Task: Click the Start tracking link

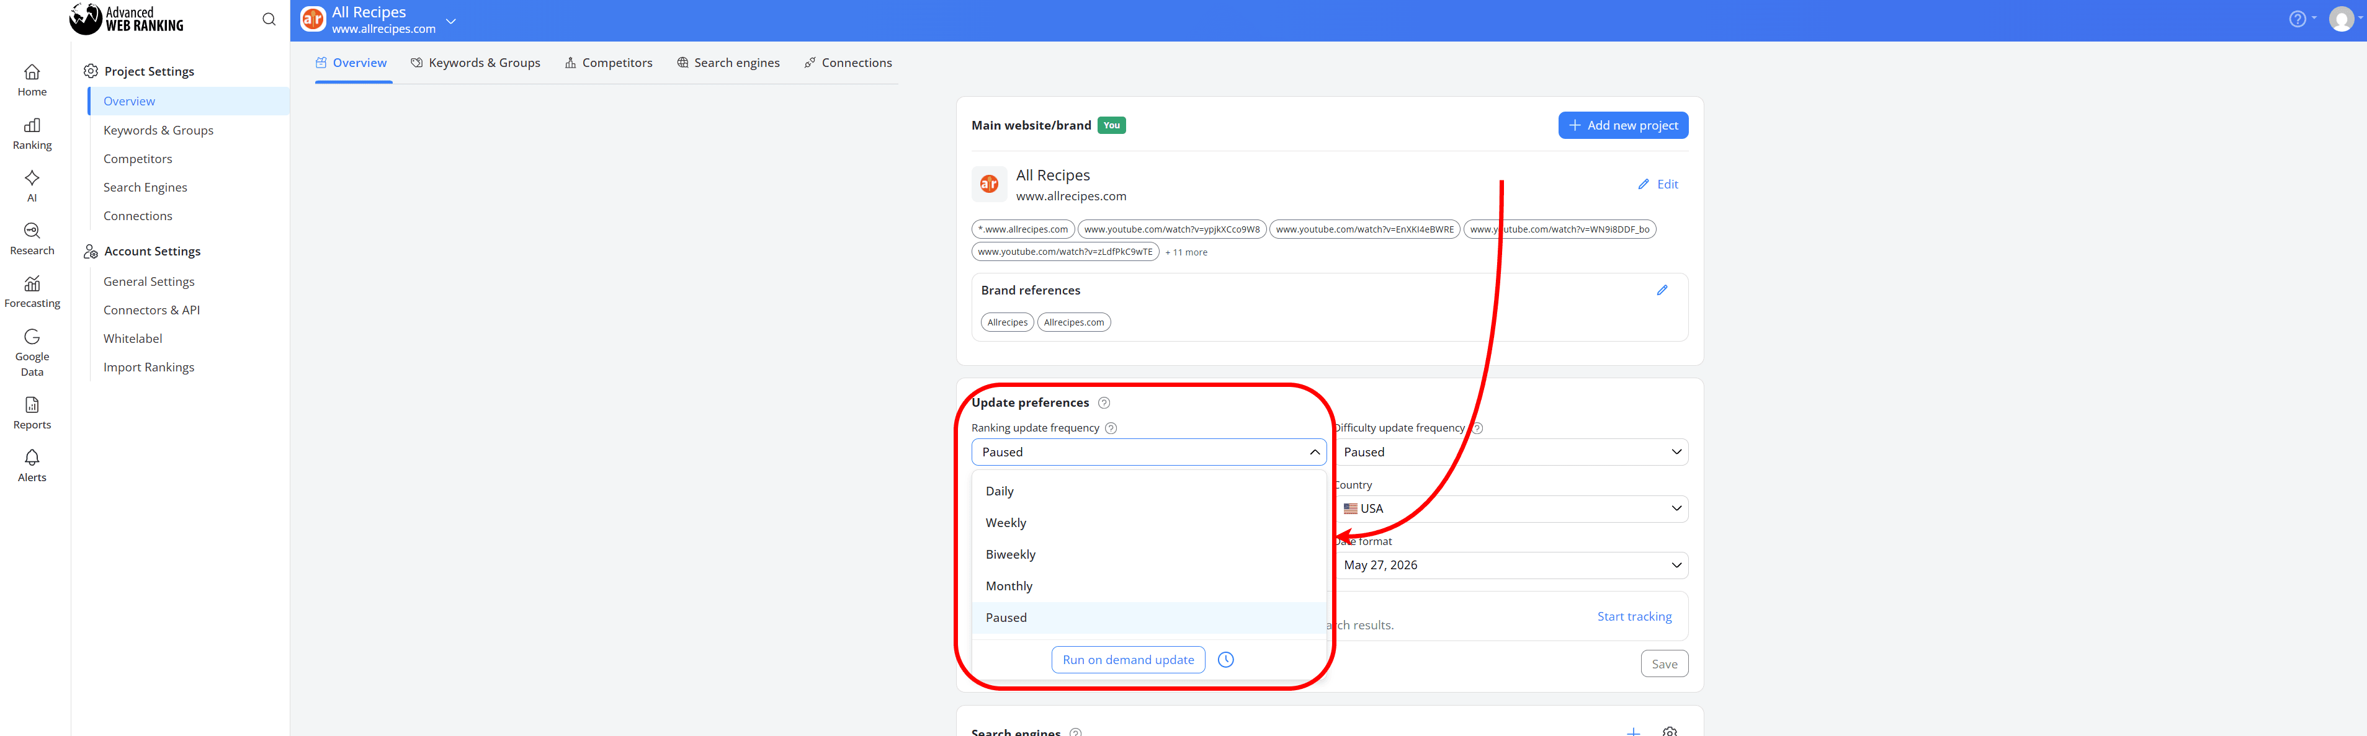Action: (x=1634, y=616)
